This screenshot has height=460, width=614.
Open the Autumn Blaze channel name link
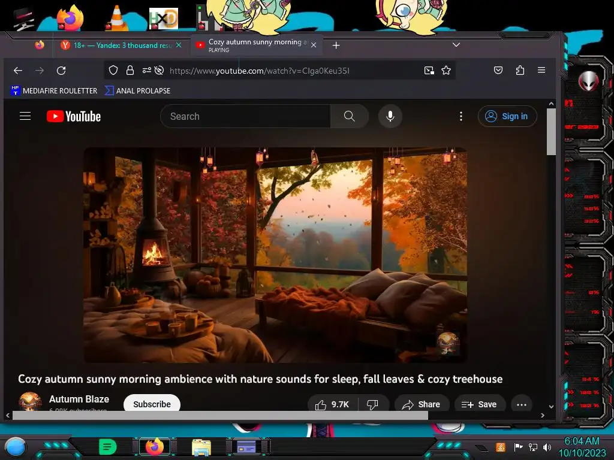(79, 399)
